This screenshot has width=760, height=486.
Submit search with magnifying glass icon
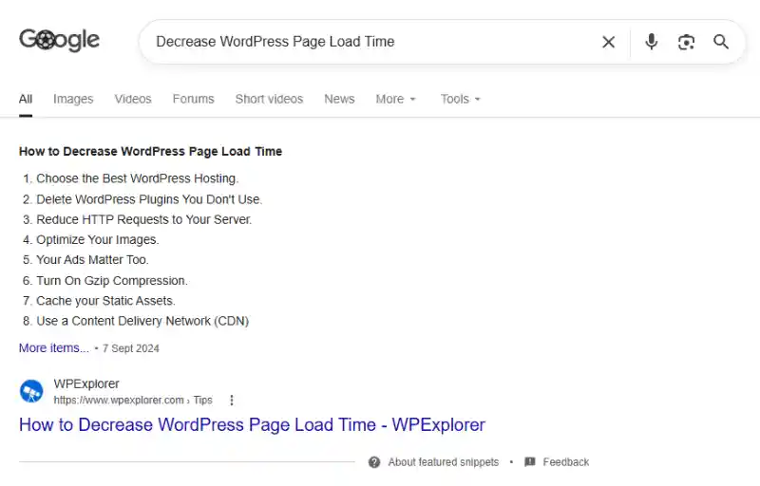pos(721,42)
